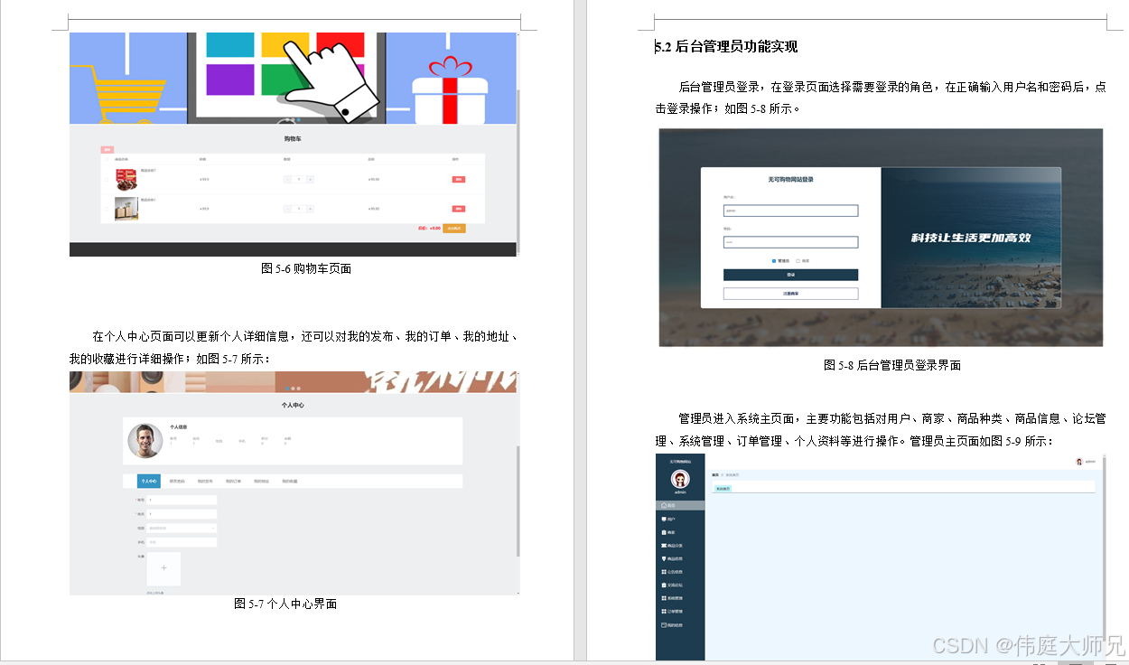Decrease quantity for first cart item
Image resolution: width=1129 pixels, height=665 pixels.
pos(287,180)
